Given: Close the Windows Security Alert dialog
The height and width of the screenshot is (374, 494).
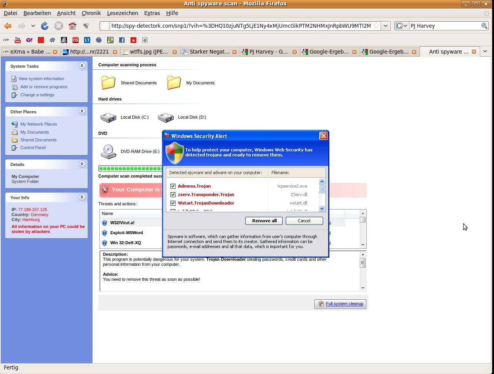Looking at the screenshot, I should pos(324,136).
